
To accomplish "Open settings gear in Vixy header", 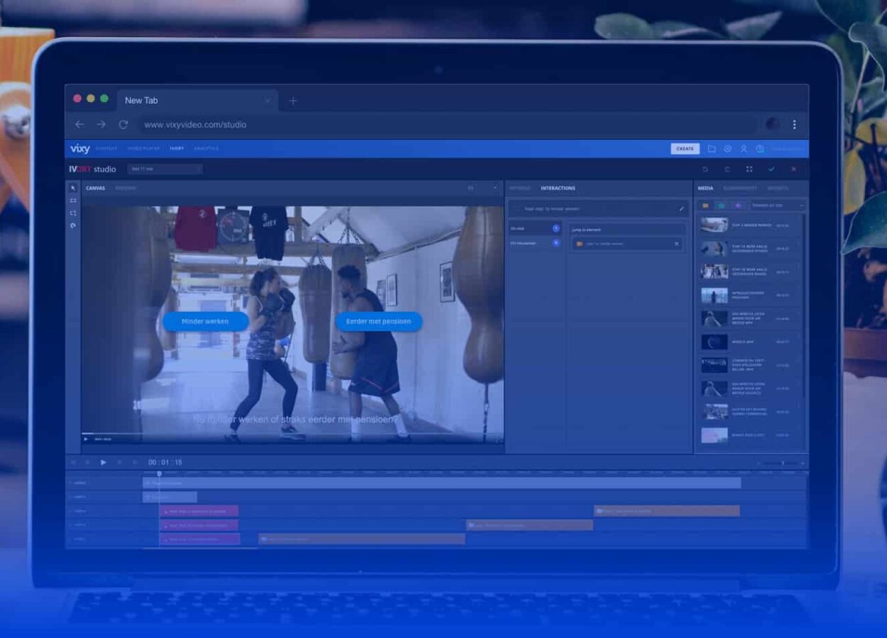I will [x=727, y=149].
